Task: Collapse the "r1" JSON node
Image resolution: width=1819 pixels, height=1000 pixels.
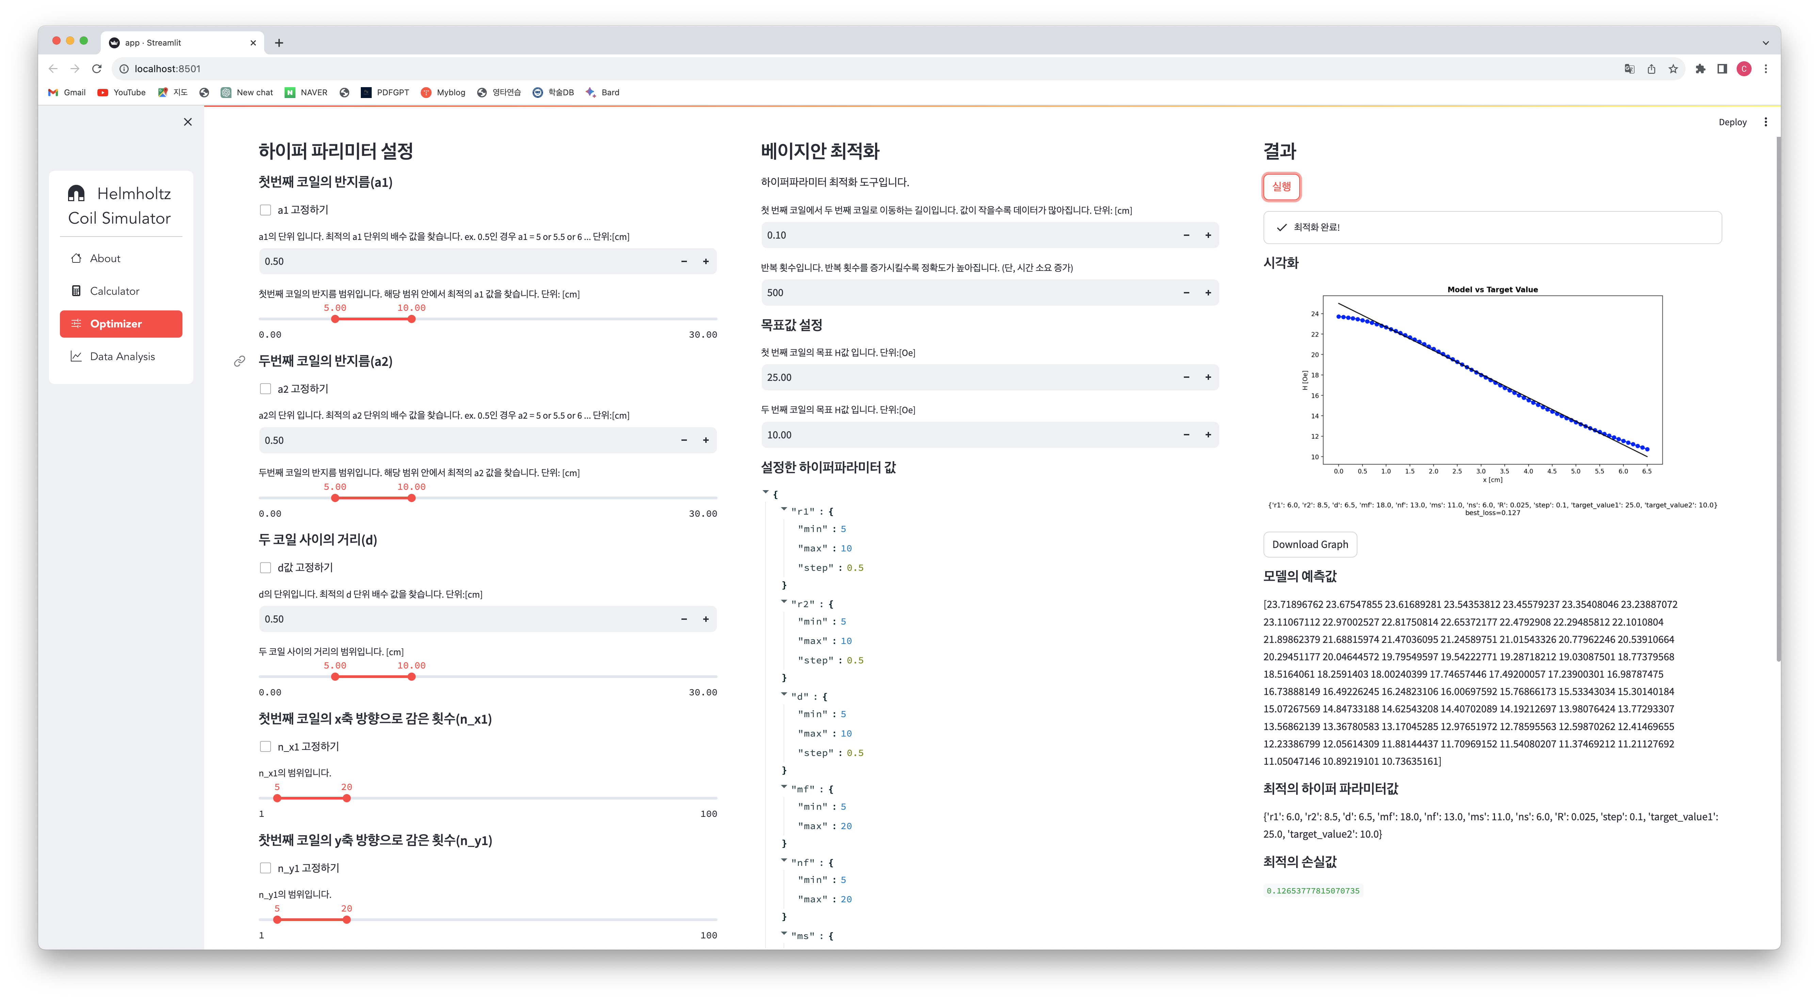Action: [784, 509]
